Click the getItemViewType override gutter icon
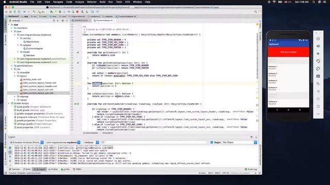This screenshot has width=330, height=185. click(x=78, y=63)
